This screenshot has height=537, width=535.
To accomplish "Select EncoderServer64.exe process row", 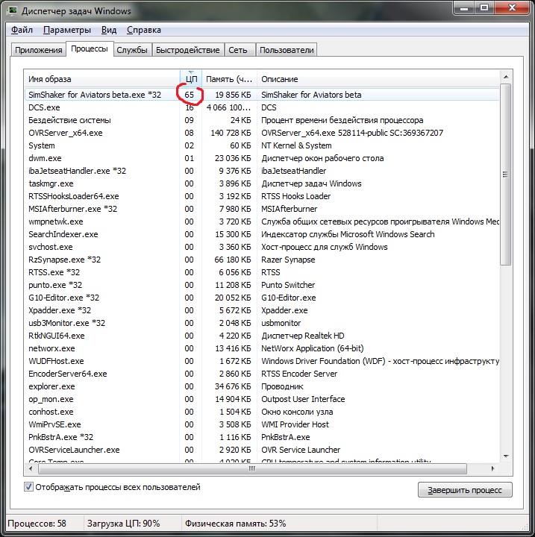I will (x=262, y=374).
